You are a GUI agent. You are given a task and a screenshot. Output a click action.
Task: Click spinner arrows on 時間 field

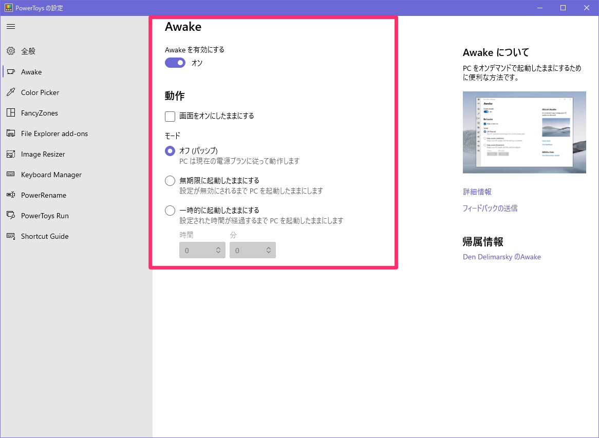click(218, 250)
